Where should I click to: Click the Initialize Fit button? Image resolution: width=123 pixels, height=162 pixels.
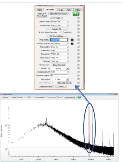point(56,29)
